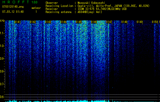Click the kHz axis unit label
Screen dimensions: 160x102
(2, 21)
